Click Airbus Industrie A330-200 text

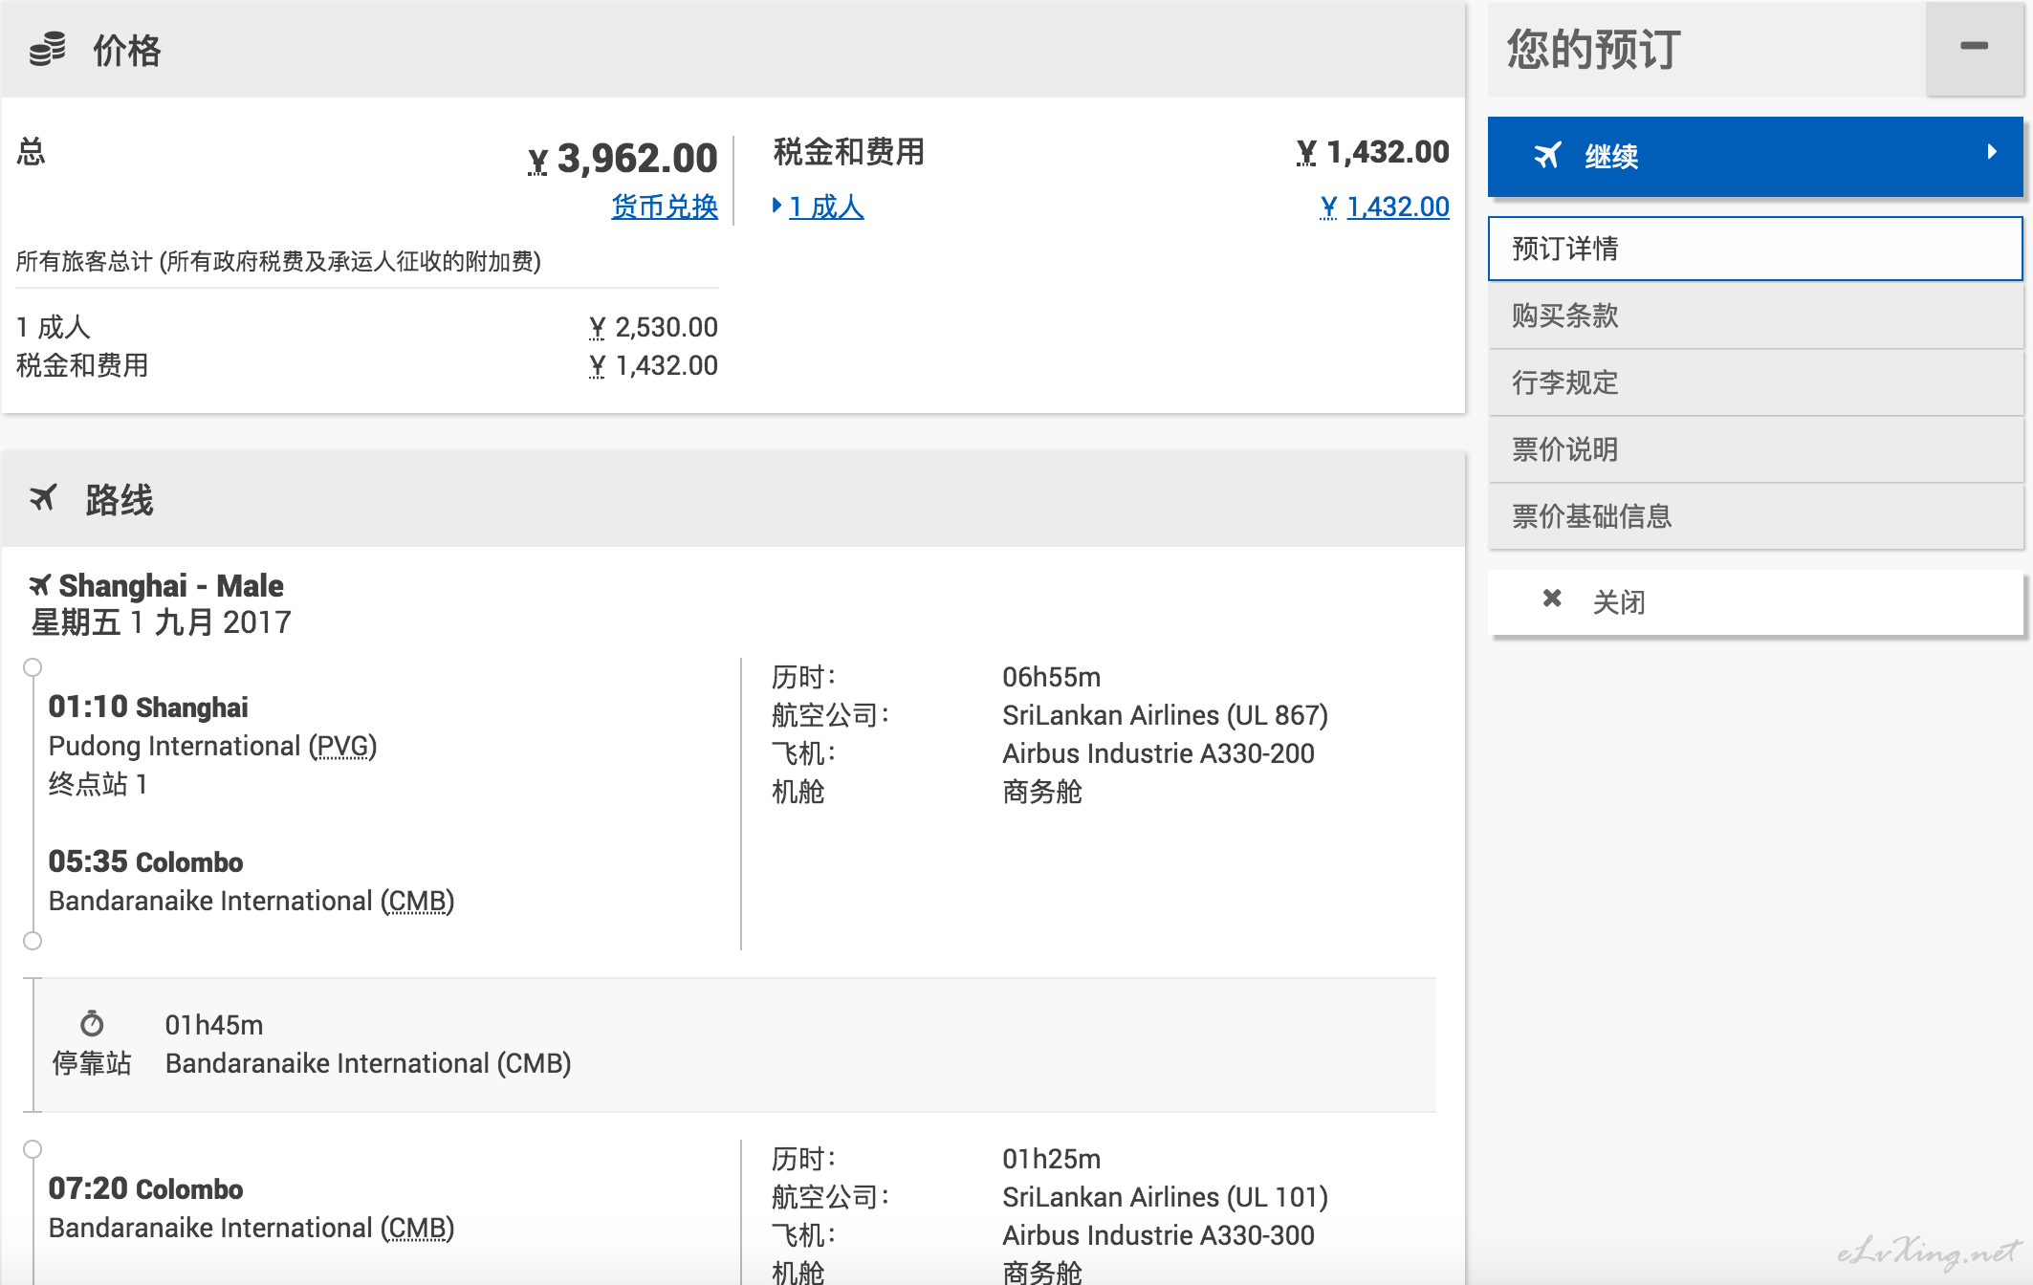click(x=1158, y=753)
